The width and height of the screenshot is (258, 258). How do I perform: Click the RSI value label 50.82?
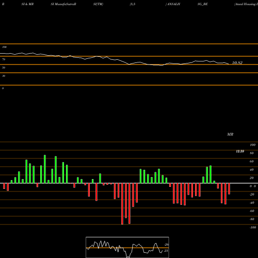coord(237,62)
